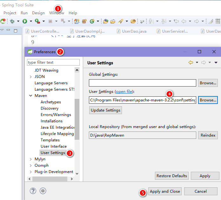Select Archetypes under Maven
Viewport: 221px width, 200px height.
pyautogui.click(x=51, y=102)
